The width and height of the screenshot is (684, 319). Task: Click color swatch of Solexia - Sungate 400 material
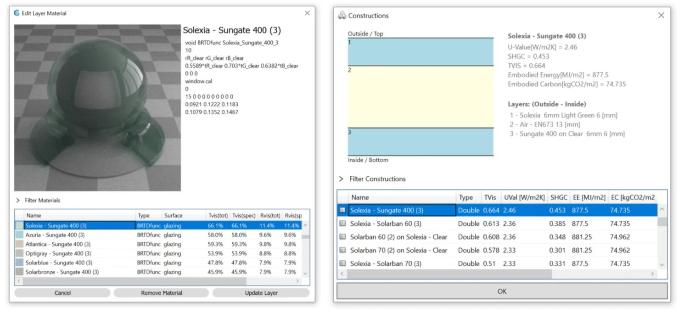tap(19, 225)
